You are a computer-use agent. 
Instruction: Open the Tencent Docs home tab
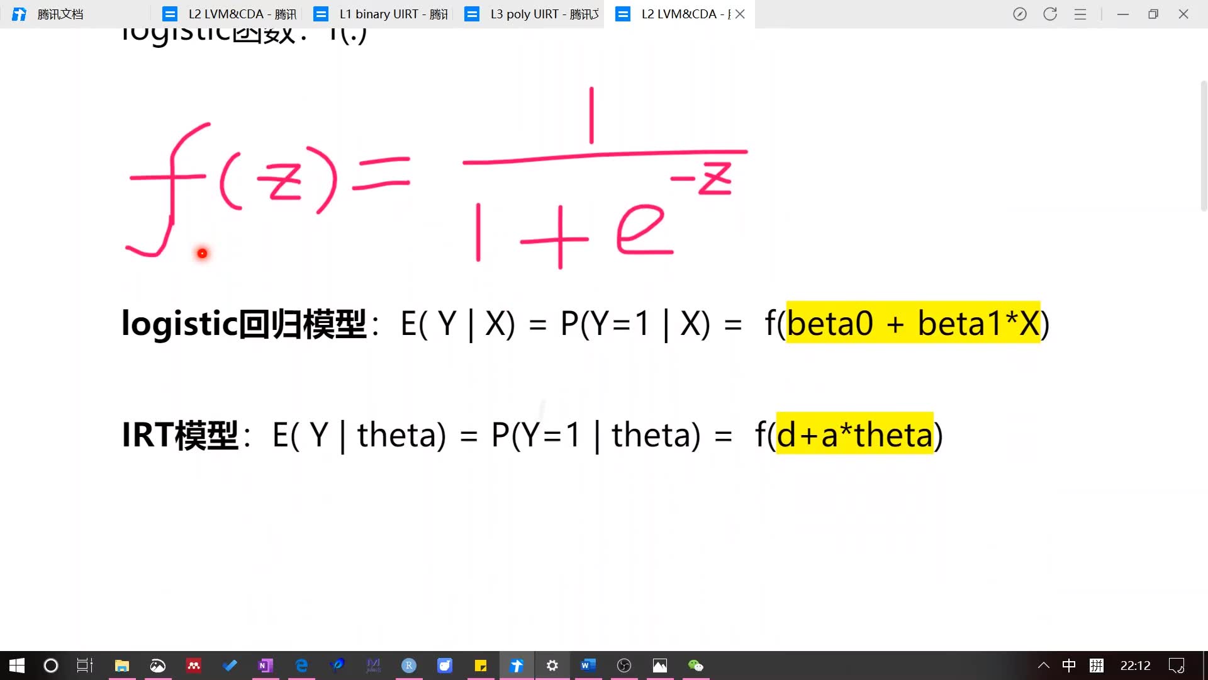48,14
